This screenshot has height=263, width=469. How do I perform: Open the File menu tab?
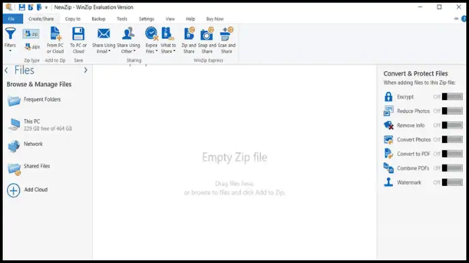13,19
